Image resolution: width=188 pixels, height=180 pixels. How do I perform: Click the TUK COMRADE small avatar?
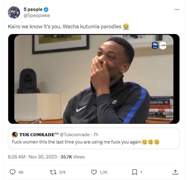pyautogui.click(x=15, y=134)
